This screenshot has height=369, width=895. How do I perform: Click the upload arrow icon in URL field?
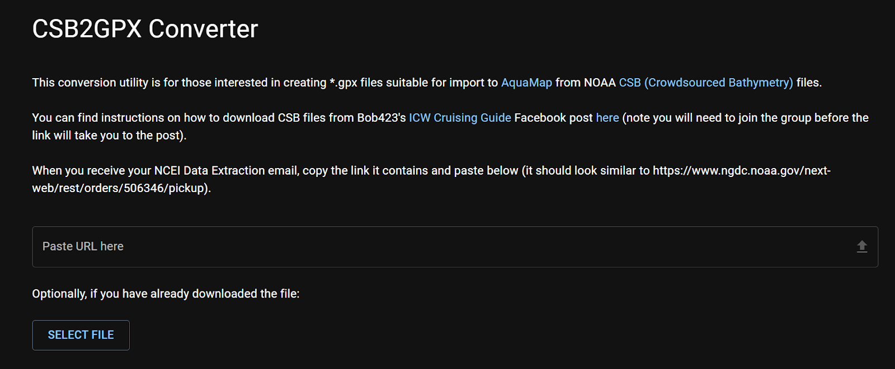click(862, 247)
